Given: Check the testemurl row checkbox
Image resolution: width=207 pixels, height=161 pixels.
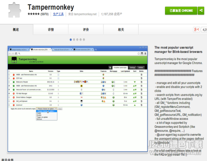Looking at the screenshot, I should coord(9,105).
